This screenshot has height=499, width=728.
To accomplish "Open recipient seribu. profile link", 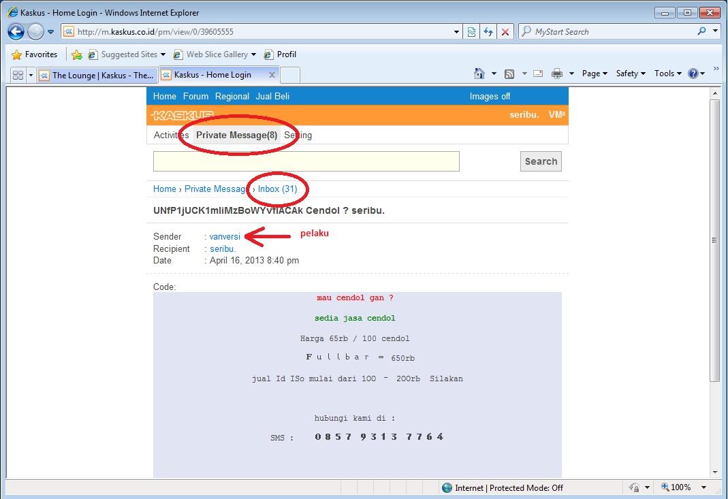I will point(223,248).
